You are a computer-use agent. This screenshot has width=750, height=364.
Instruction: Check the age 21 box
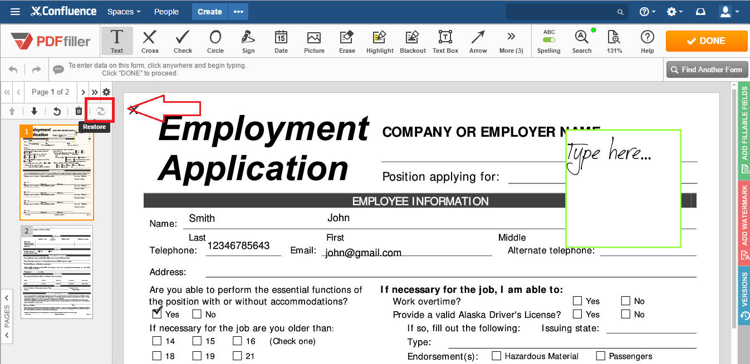[x=237, y=356]
